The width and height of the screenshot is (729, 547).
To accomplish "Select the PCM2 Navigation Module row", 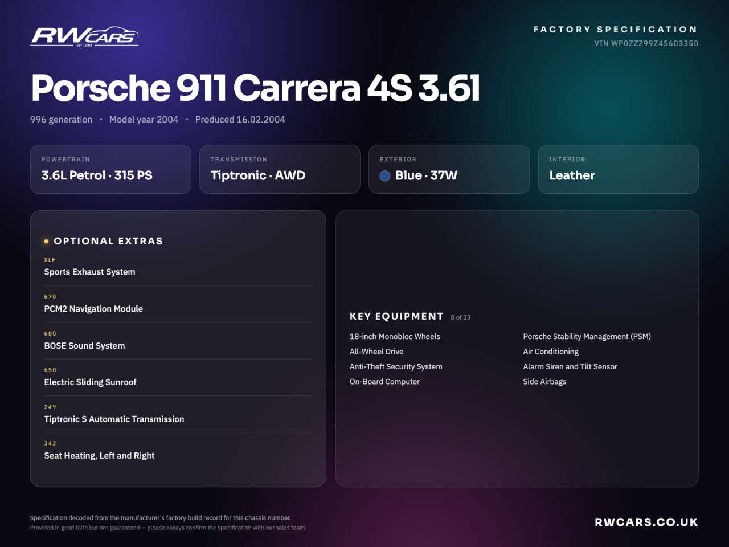I will click(x=178, y=304).
